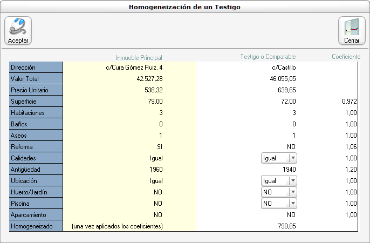Click the comparable Antigüedad value 1940
The width and height of the screenshot is (370, 243).
coord(289,170)
